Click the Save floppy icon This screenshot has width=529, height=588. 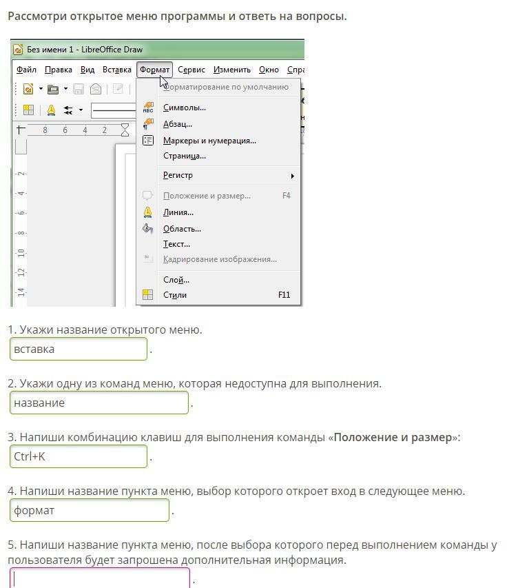(x=79, y=89)
